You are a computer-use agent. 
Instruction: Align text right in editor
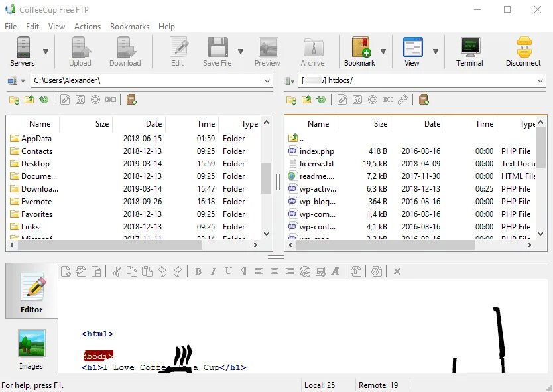coord(290,271)
